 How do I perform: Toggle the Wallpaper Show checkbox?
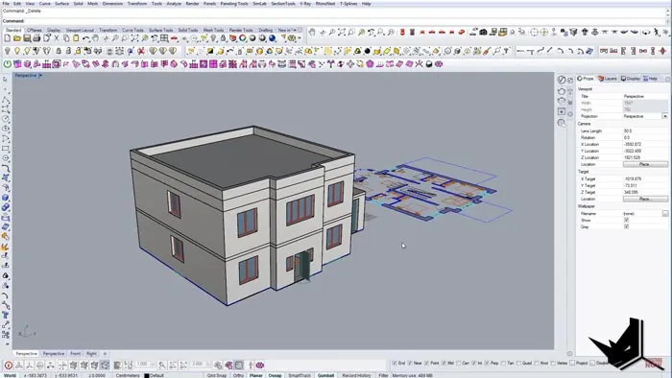(626, 220)
